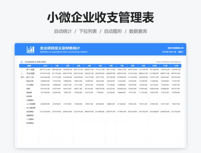The height and width of the screenshot is (153, 201).
Task: Click 'Project definition and Statistics' text
Action: click(168, 62)
